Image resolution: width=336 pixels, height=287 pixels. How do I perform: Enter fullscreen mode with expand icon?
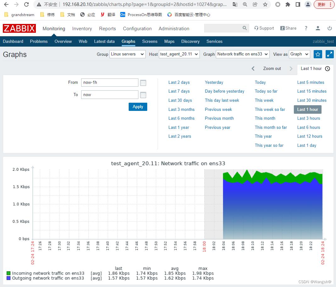coord(329,54)
